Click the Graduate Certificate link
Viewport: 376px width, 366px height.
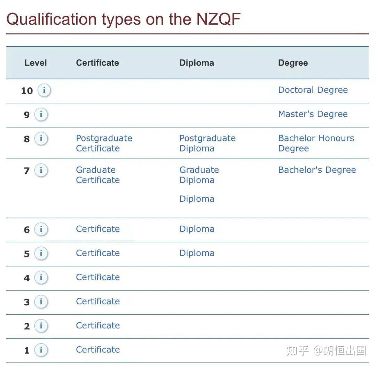click(x=97, y=175)
